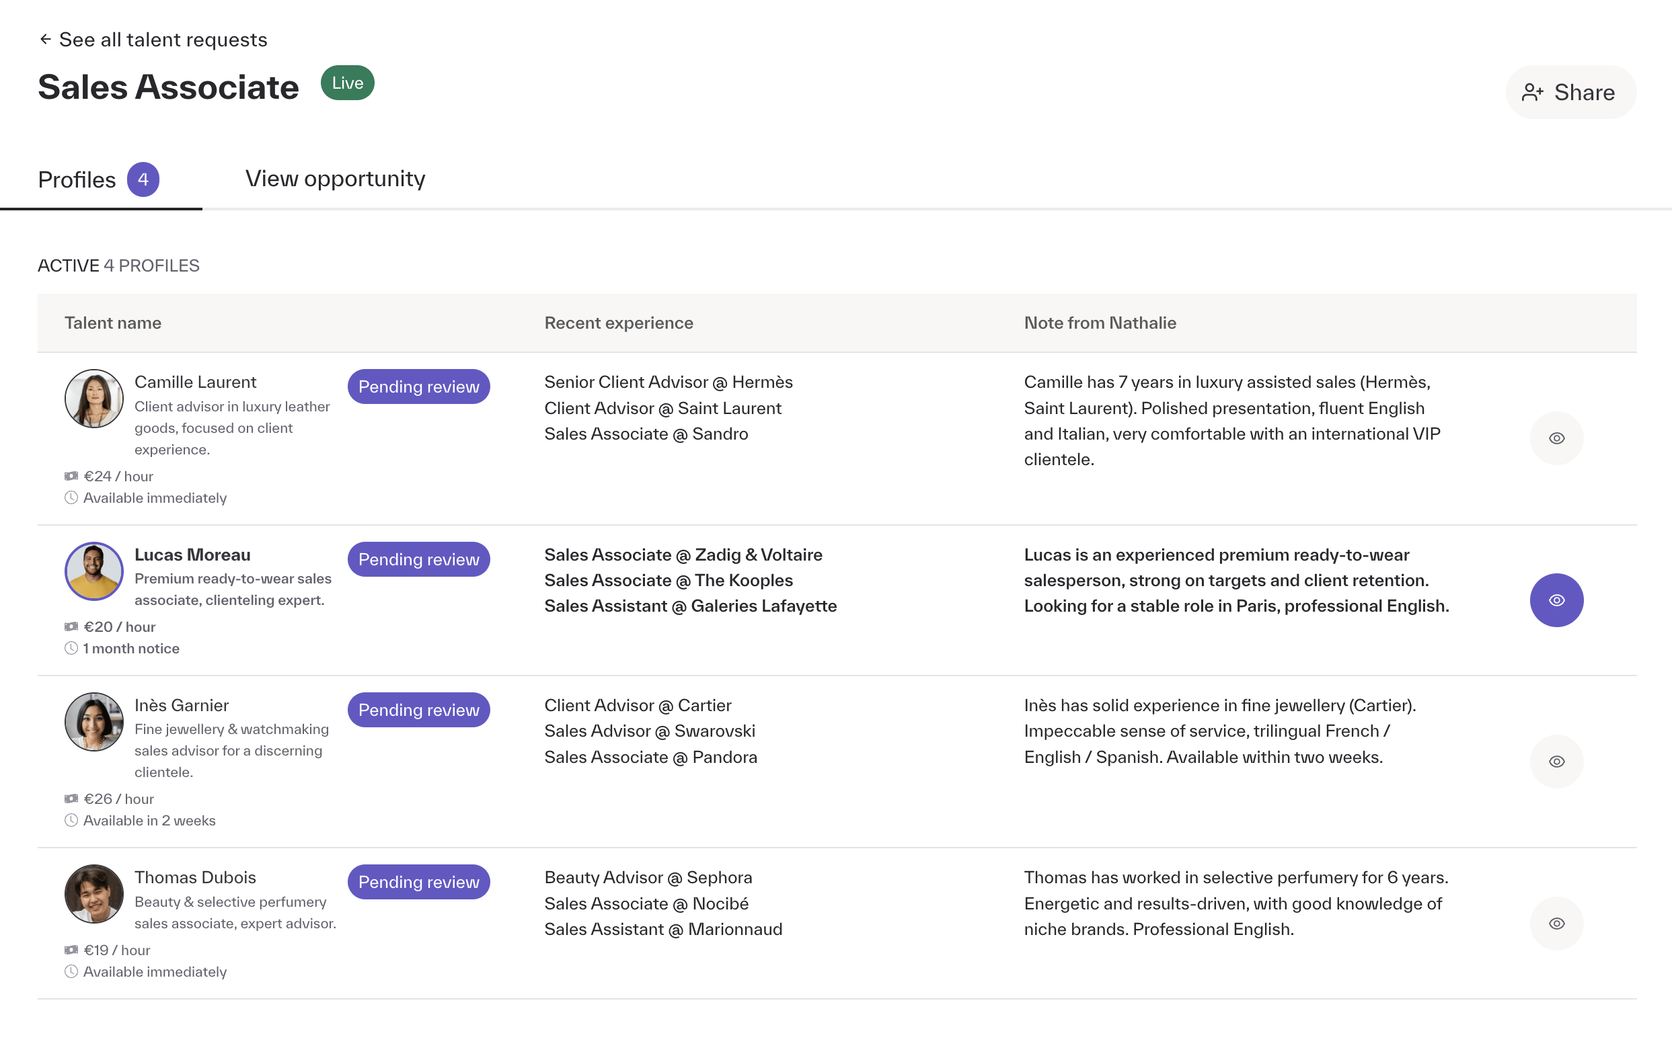Switch to the View opportunity tab
Image resolution: width=1672 pixels, height=1058 pixels.
tap(336, 179)
